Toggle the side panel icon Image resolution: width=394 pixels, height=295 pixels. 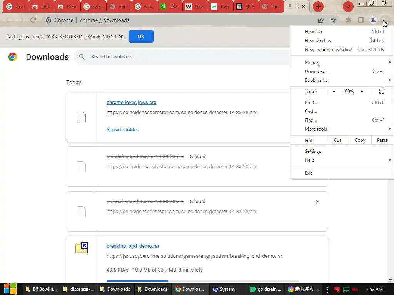tap(361, 20)
